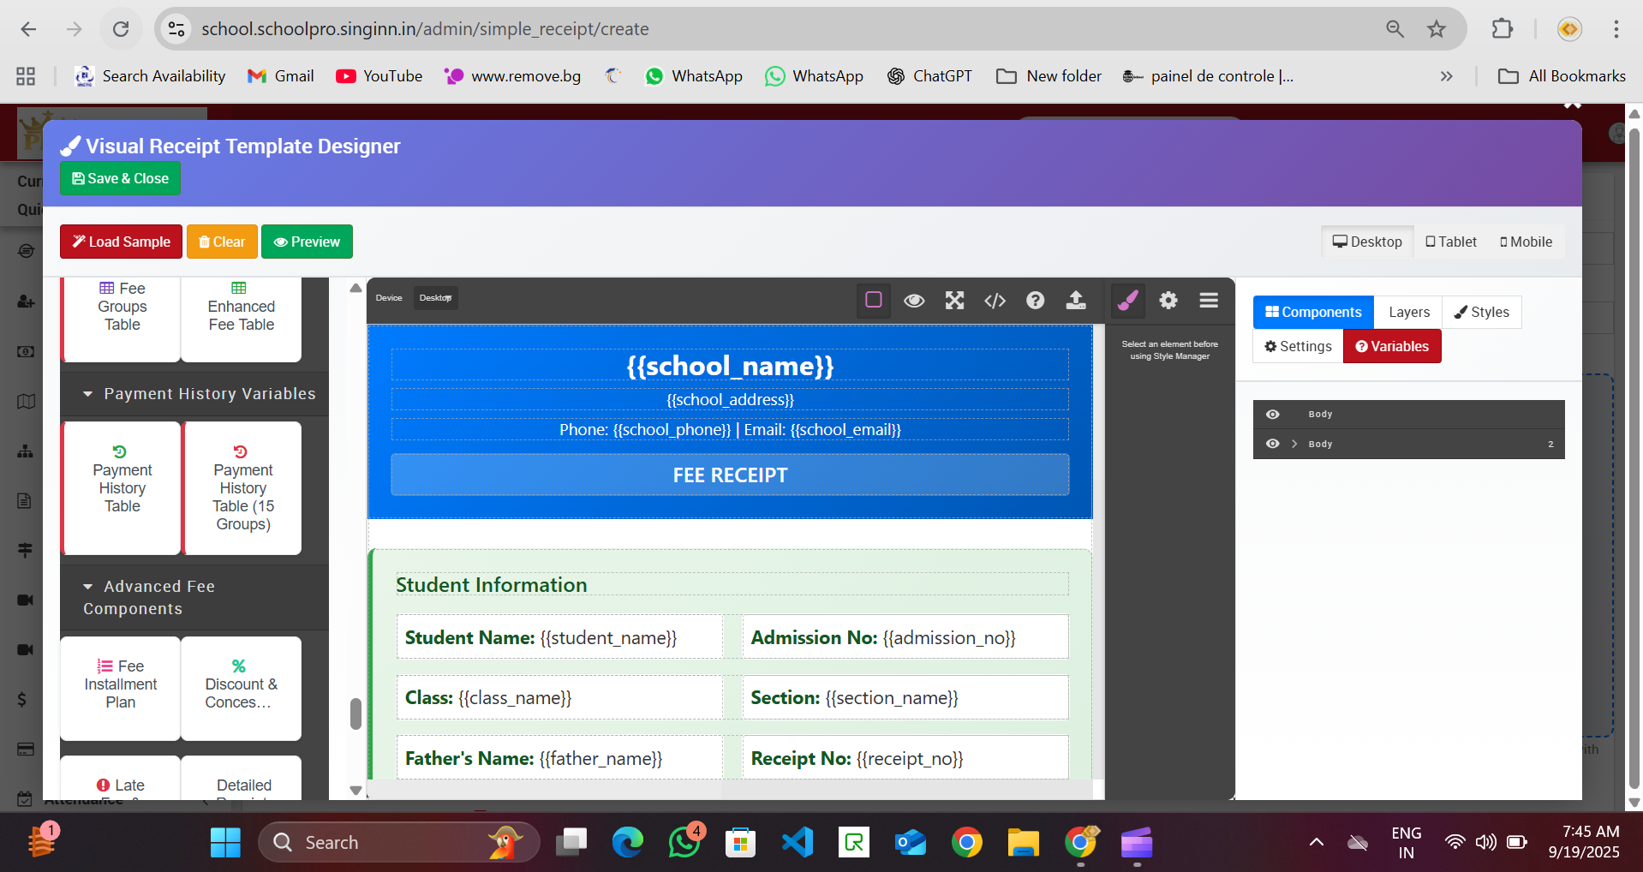Collapse the Payment History Variables section
The height and width of the screenshot is (872, 1643).
[x=87, y=394]
